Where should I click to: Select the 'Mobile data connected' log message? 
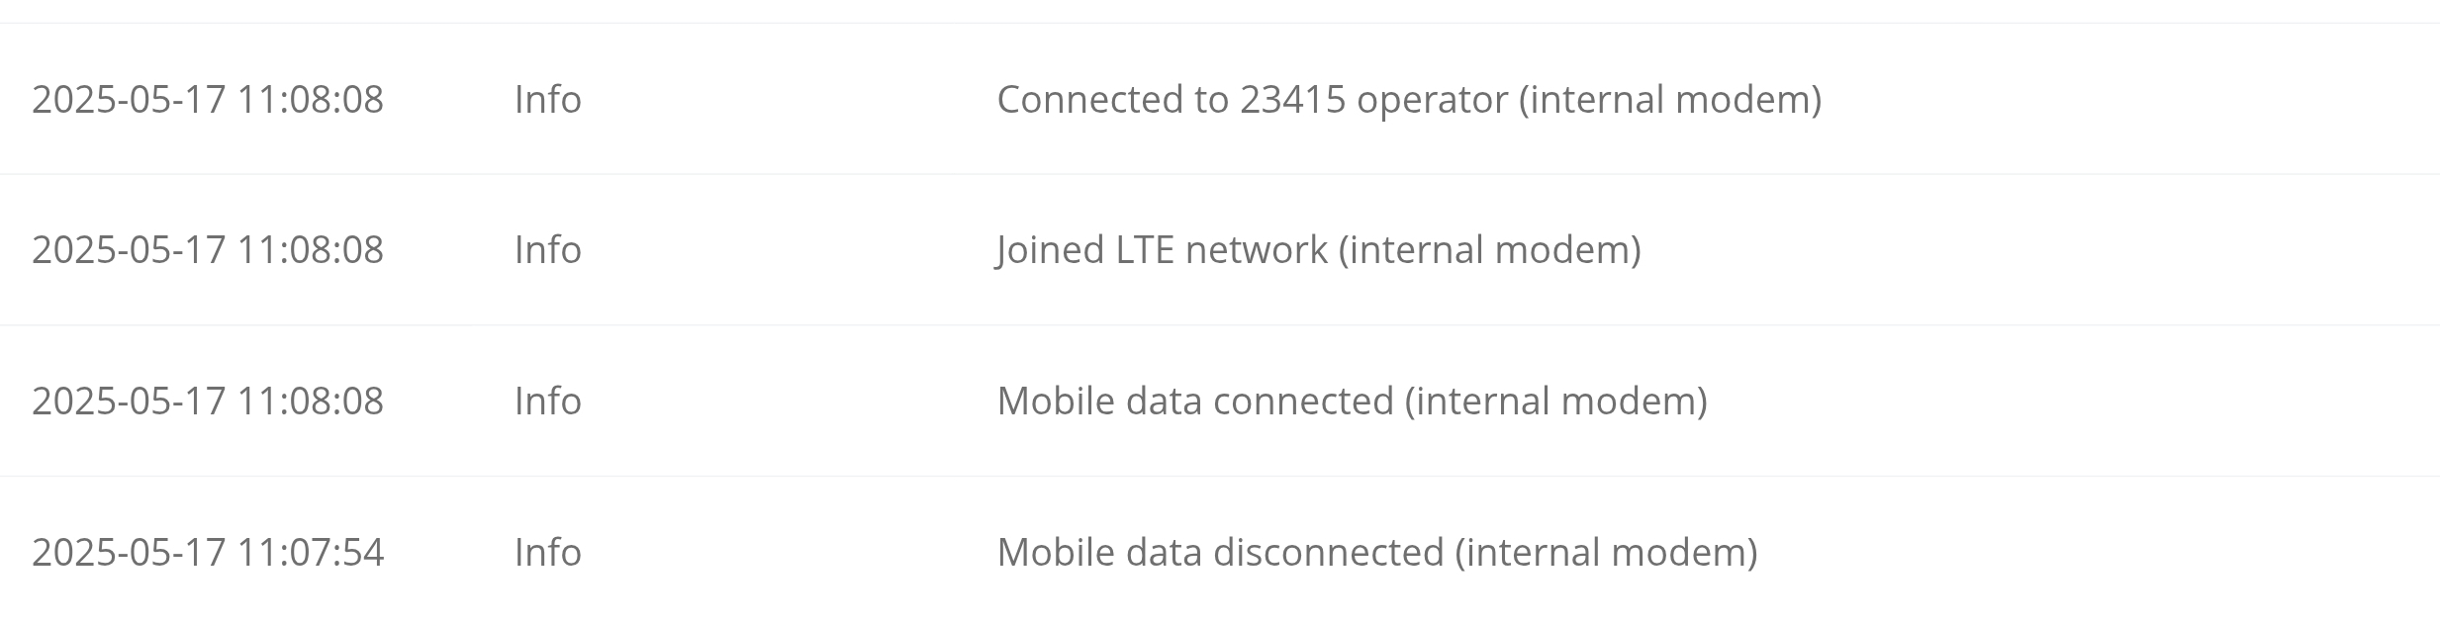[1353, 401]
